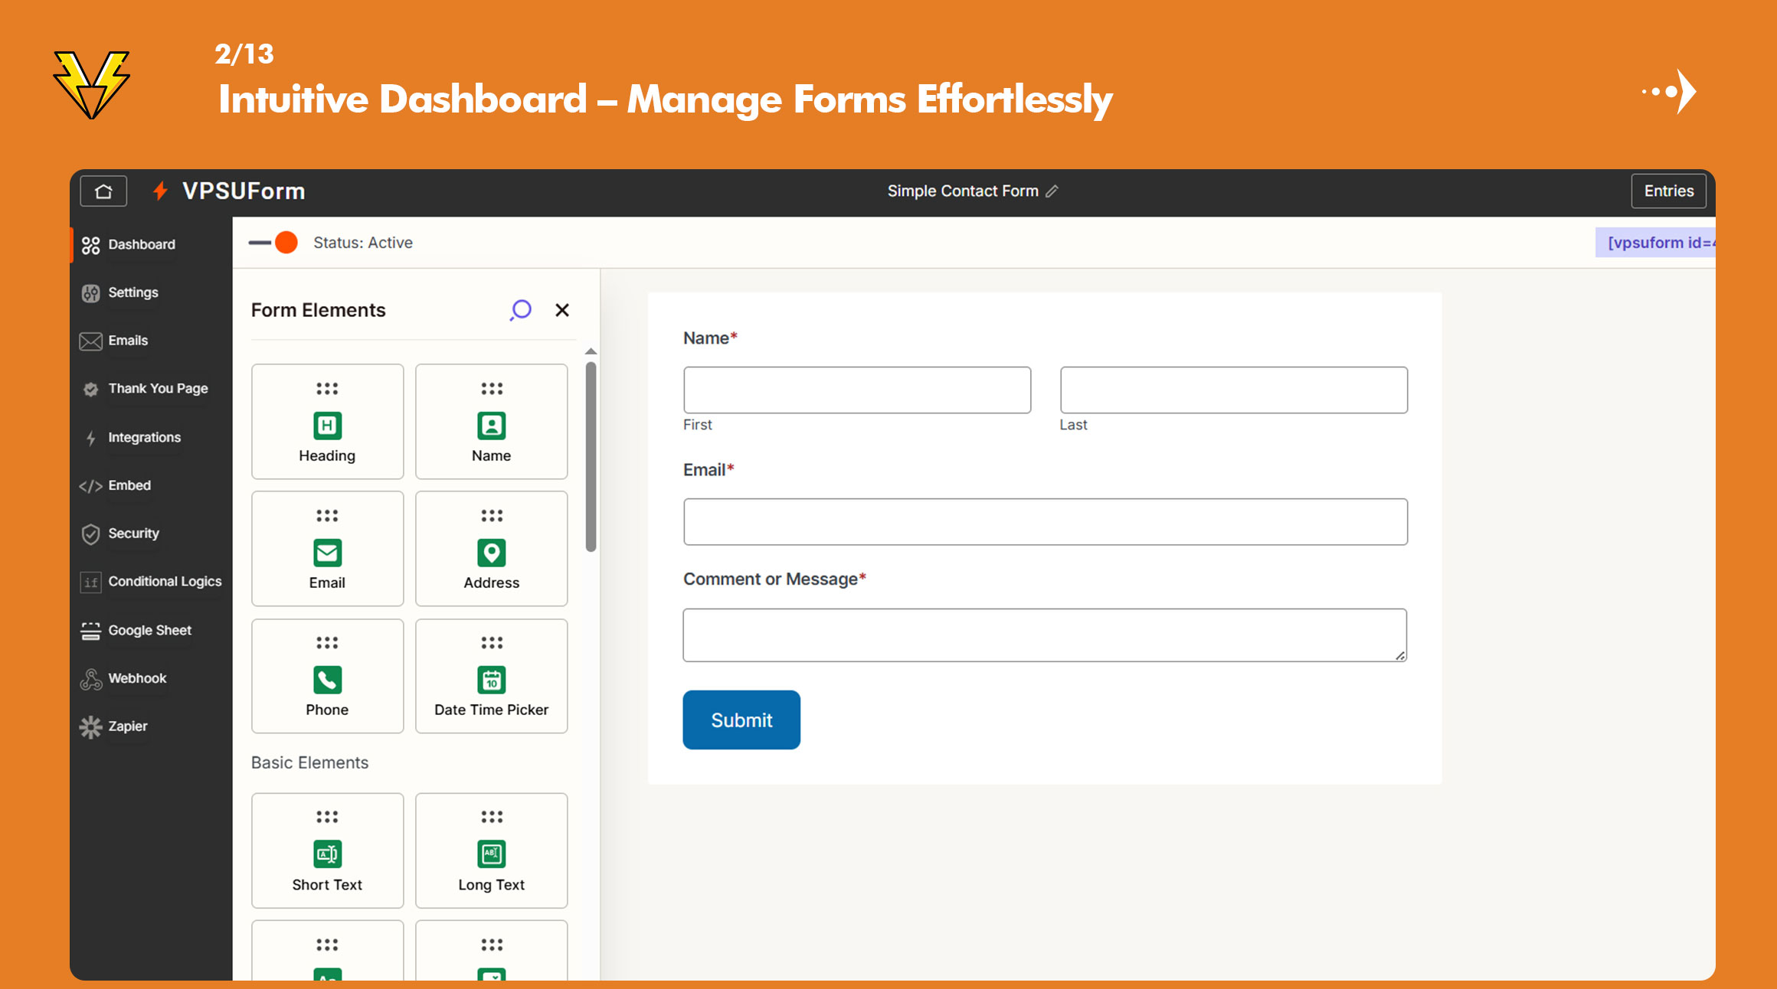Select the Name form element
Screen dimensions: 1777x989
click(491, 422)
